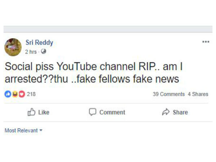
Task: Click the Haha laughing reaction emoji
Action: point(15,94)
